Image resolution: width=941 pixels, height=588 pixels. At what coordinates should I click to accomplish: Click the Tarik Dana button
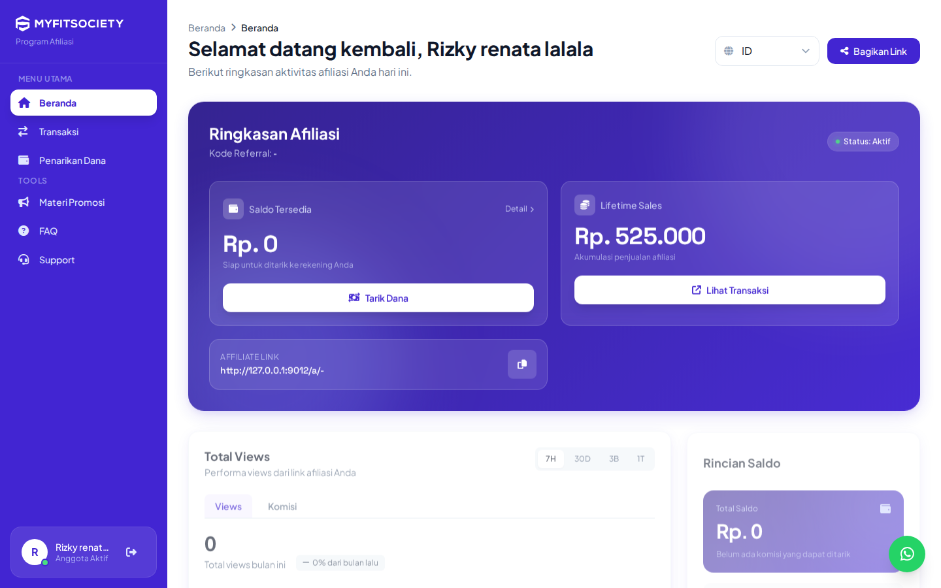point(378,298)
